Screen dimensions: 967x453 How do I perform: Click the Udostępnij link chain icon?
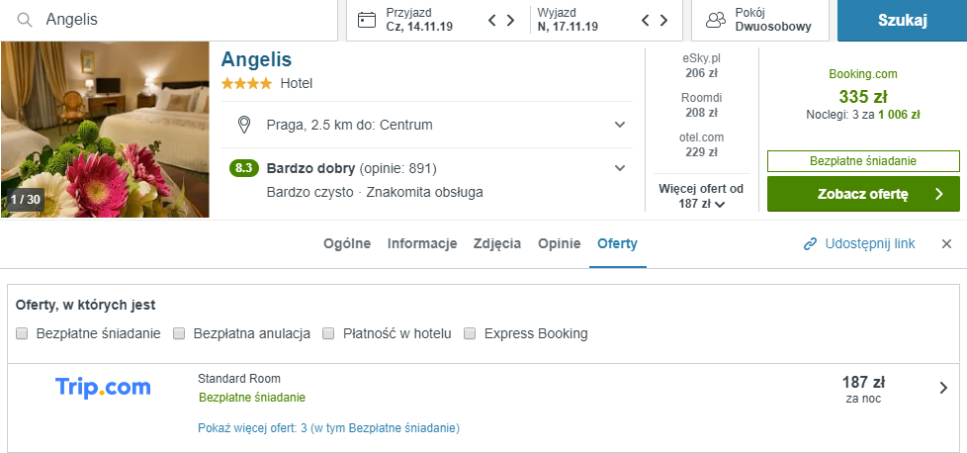pos(810,243)
